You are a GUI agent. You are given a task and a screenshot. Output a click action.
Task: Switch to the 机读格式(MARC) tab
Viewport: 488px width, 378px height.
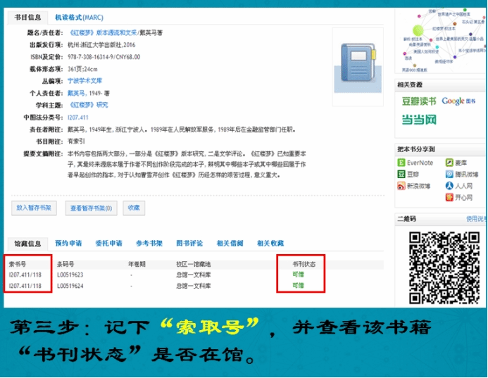coord(79,17)
